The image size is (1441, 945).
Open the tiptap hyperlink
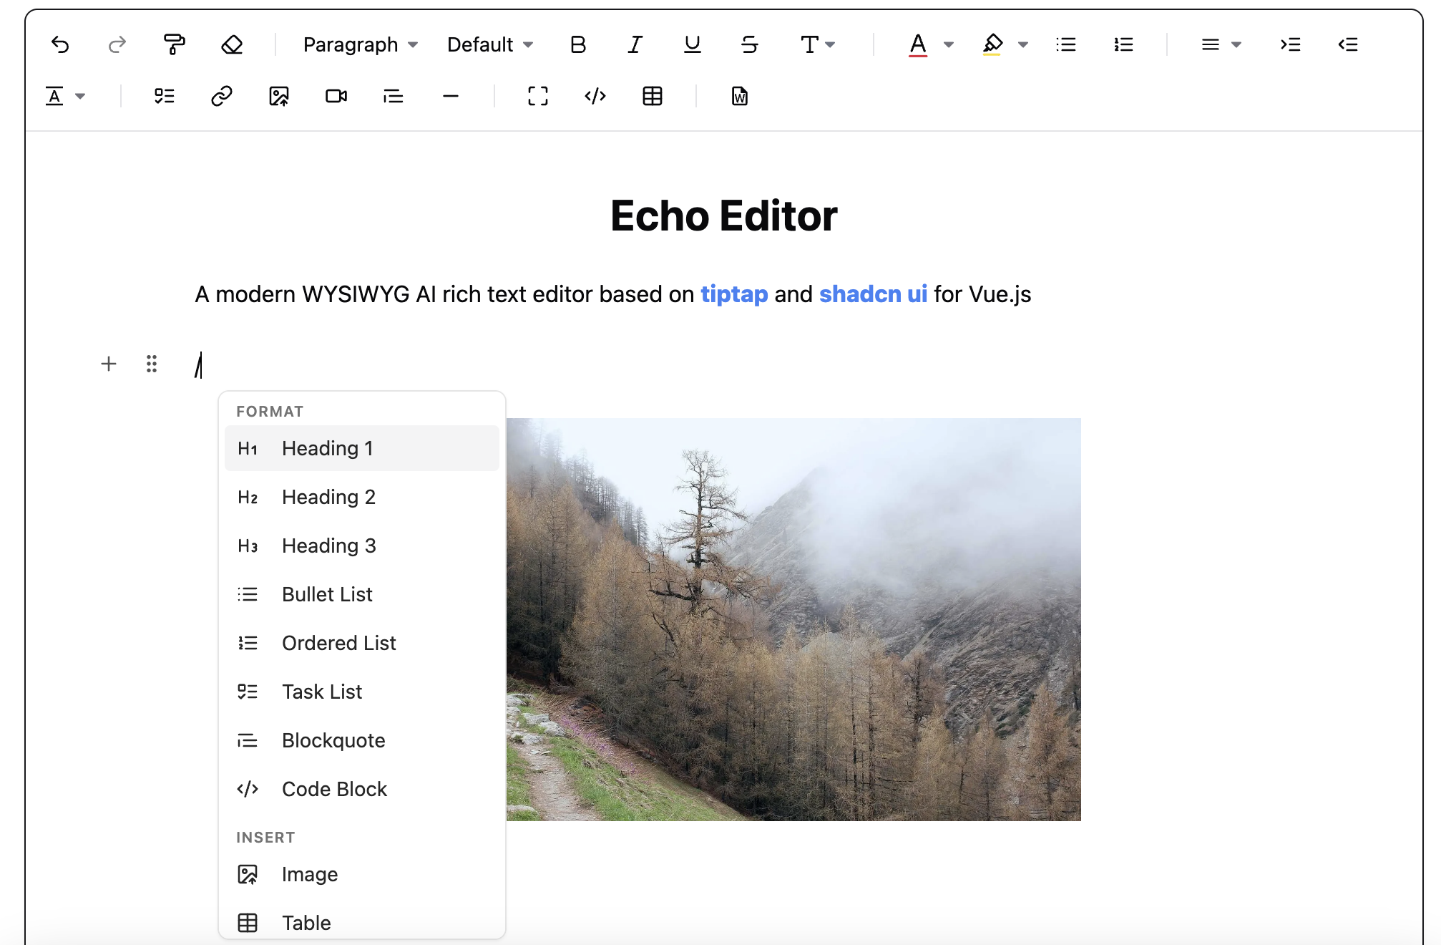(x=734, y=294)
